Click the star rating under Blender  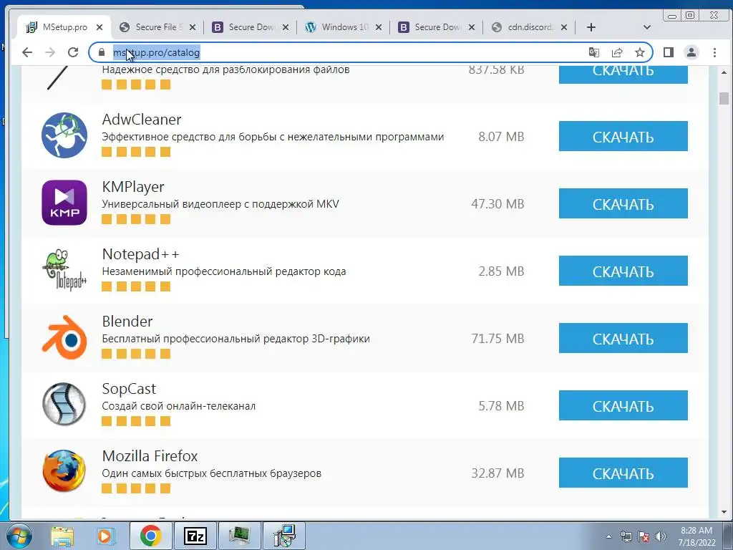136,354
